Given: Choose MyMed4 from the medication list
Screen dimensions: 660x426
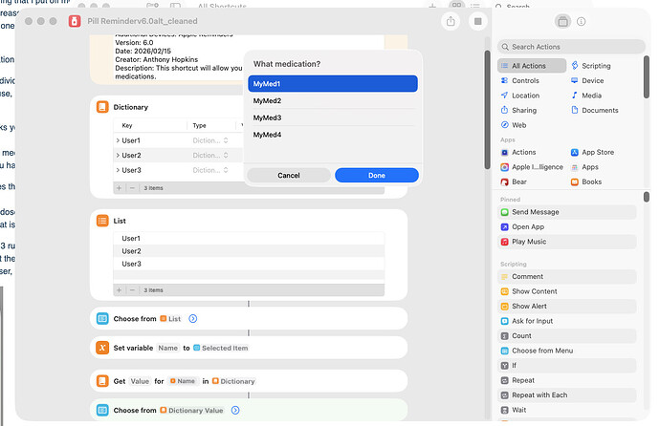Looking at the screenshot, I should tap(331, 135).
